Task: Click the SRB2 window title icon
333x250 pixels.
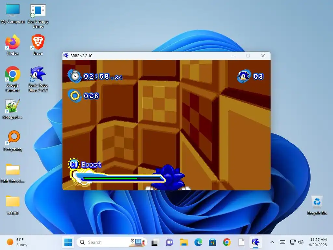Action: [x=66, y=56]
